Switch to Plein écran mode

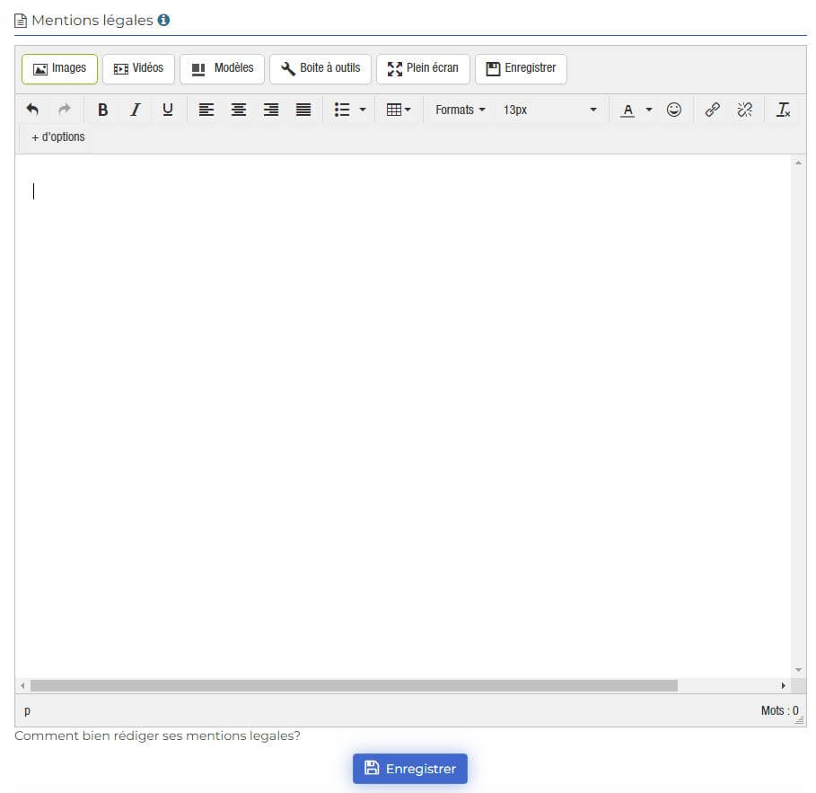pyautogui.click(x=423, y=69)
